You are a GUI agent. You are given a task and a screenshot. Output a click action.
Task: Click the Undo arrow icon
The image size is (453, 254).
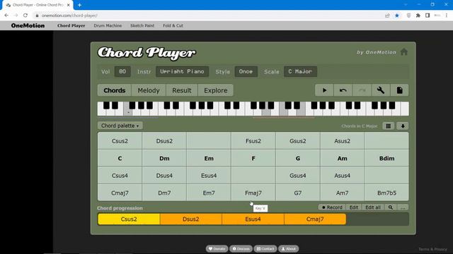coord(343,90)
